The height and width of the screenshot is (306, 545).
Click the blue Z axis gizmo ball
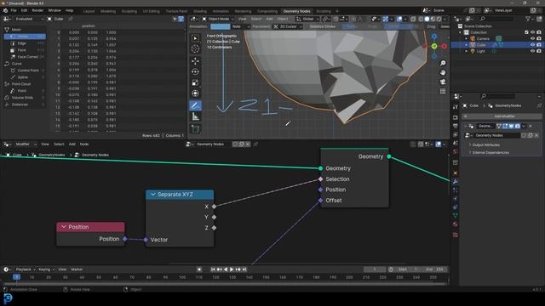coord(434,37)
